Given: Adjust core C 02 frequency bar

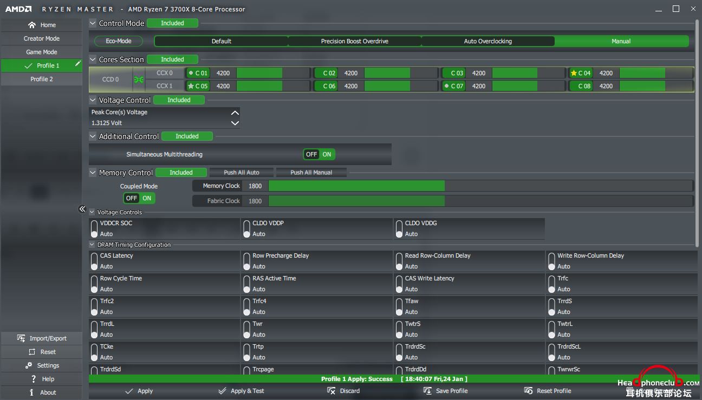Looking at the screenshot, I should tap(401, 73).
